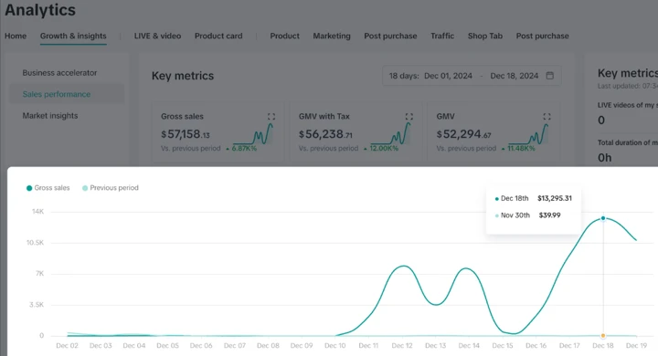The width and height of the screenshot is (658, 356).
Task: Expand the Gross sales card icon
Action: pyautogui.click(x=271, y=117)
